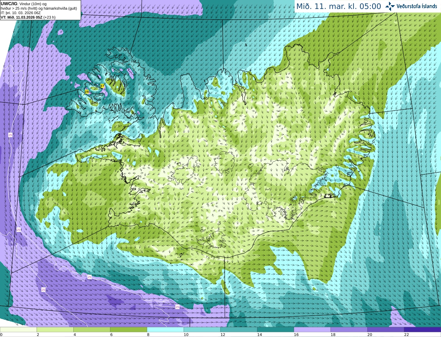The image size is (441, 337).
Task: Click the legend scale label 4
Action: pyautogui.click(x=74, y=335)
